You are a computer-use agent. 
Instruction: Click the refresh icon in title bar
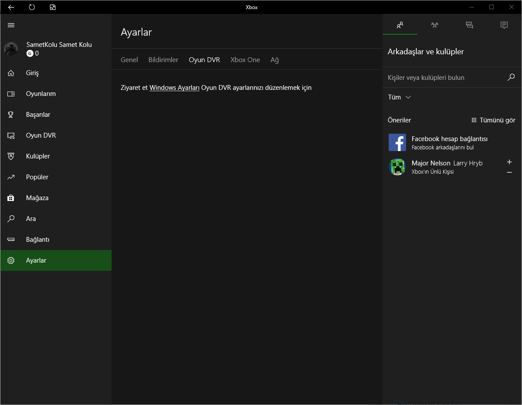pyautogui.click(x=32, y=7)
